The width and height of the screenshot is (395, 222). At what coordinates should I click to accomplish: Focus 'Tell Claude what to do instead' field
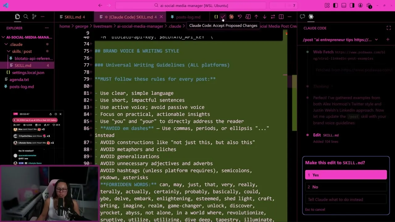tap(346, 199)
